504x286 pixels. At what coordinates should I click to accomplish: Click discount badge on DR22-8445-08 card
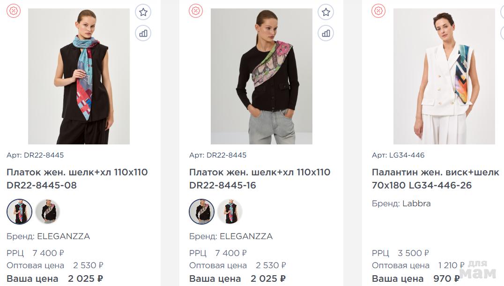[14, 11]
